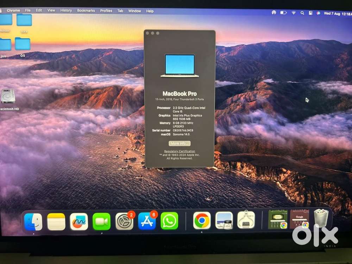The image size is (352, 264).
Task: Open the History menu
Action: coord(66,11)
